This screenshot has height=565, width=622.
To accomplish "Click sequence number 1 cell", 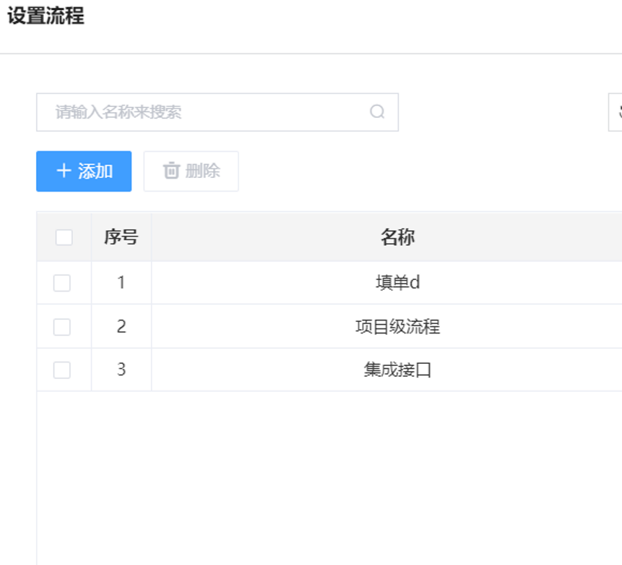I will coord(121,282).
